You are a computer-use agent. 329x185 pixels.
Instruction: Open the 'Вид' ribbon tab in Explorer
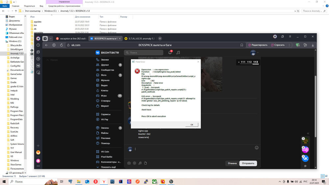click(41, 6)
